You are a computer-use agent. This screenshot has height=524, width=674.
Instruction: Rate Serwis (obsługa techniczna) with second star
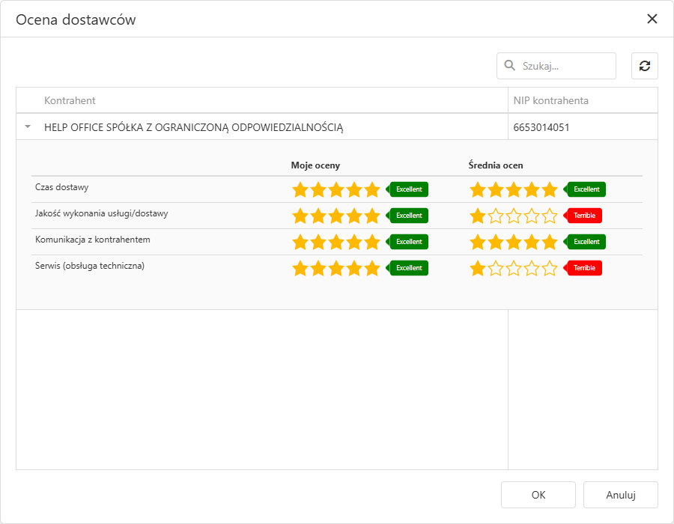pyautogui.click(x=318, y=268)
